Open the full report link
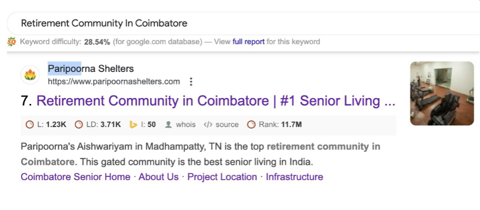The image size is (480, 210). pos(248,41)
